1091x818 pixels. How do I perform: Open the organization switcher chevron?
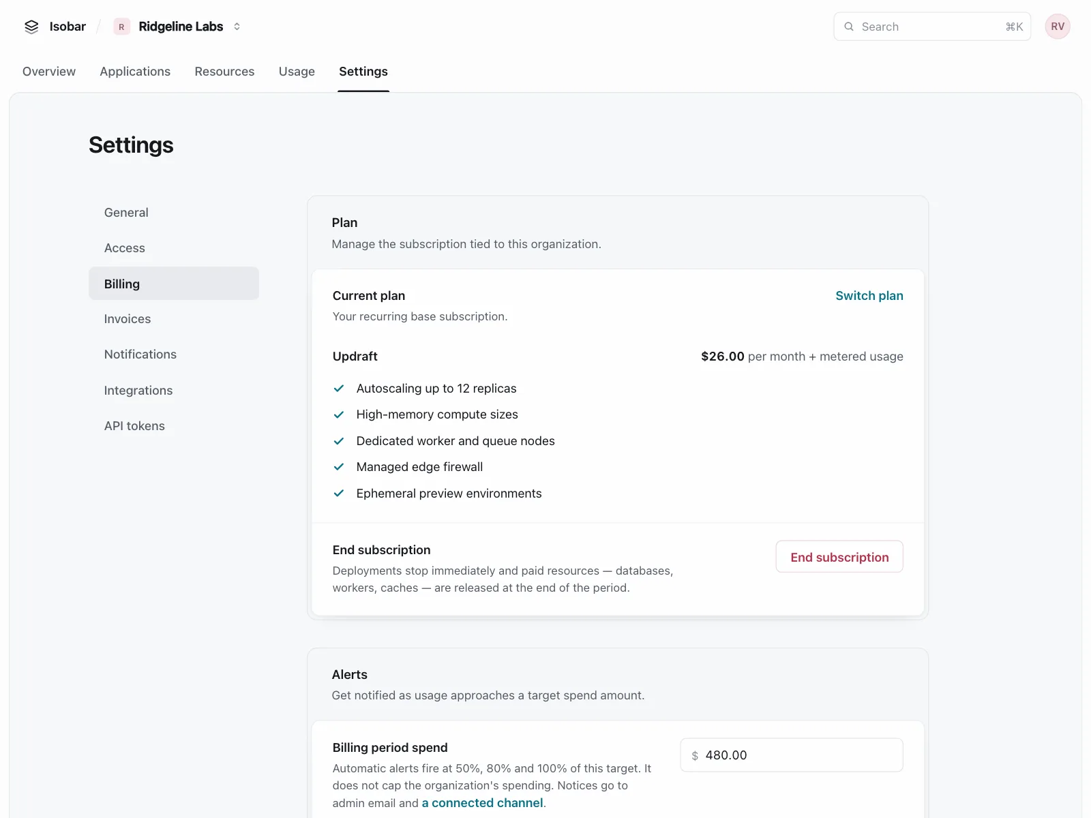237,27
